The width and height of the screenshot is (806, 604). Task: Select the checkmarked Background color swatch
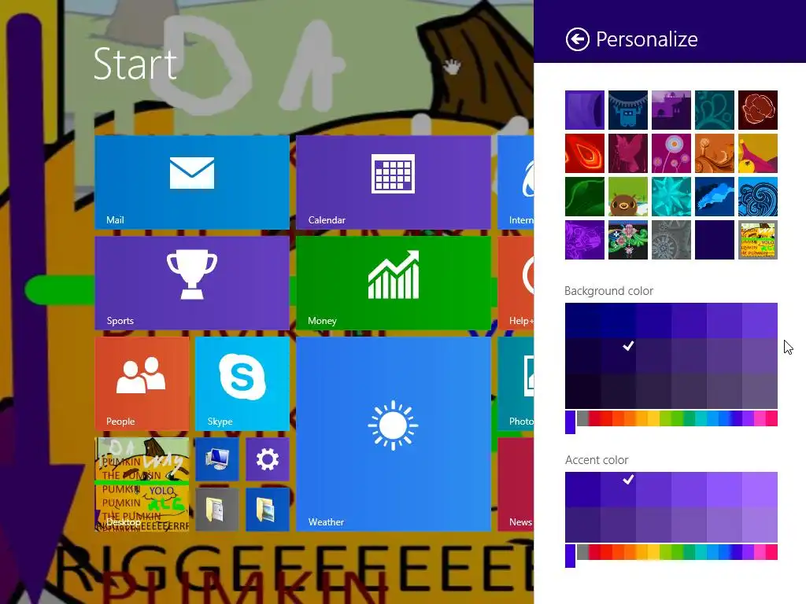pos(618,355)
